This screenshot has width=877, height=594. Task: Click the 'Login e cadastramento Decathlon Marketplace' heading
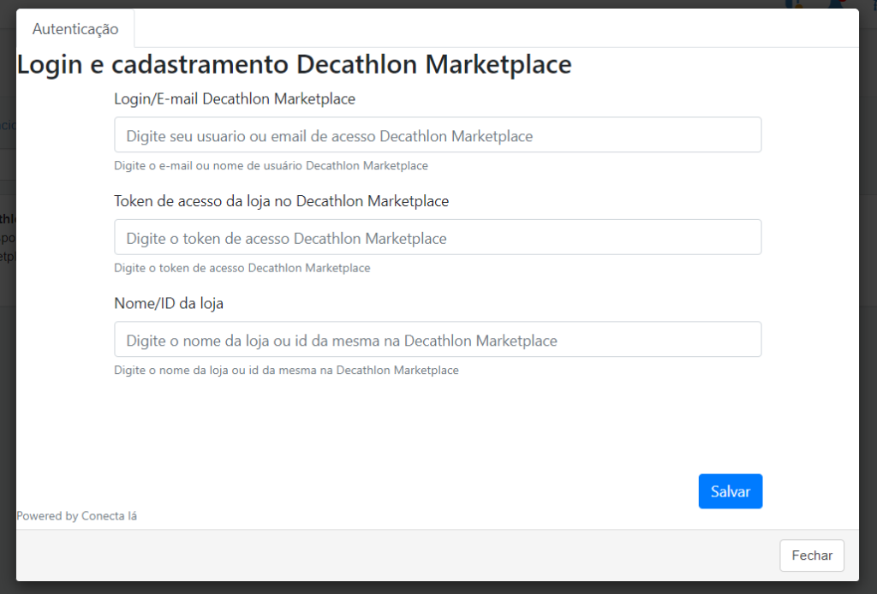pos(295,64)
